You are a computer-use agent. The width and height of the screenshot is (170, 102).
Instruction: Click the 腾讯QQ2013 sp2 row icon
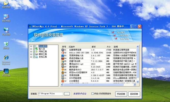click(x=63, y=64)
